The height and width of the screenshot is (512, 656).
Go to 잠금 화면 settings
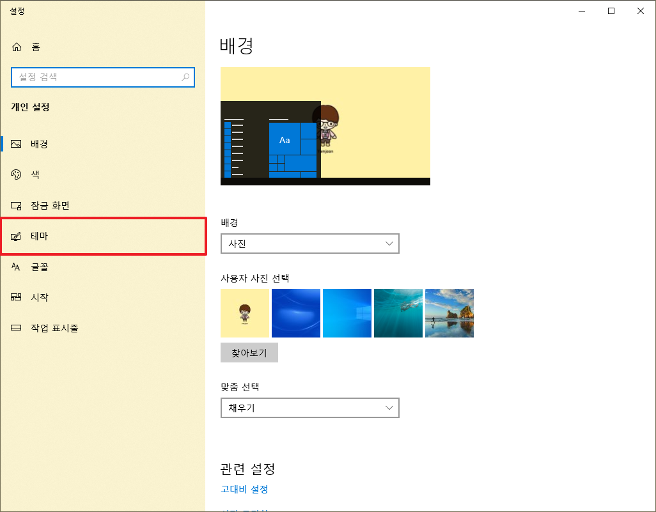102,205
